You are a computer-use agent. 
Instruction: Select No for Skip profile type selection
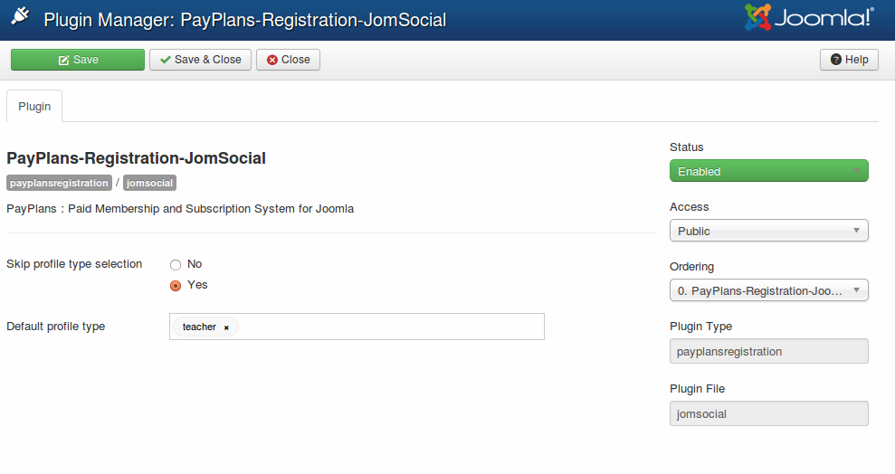[x=176, y=265]
